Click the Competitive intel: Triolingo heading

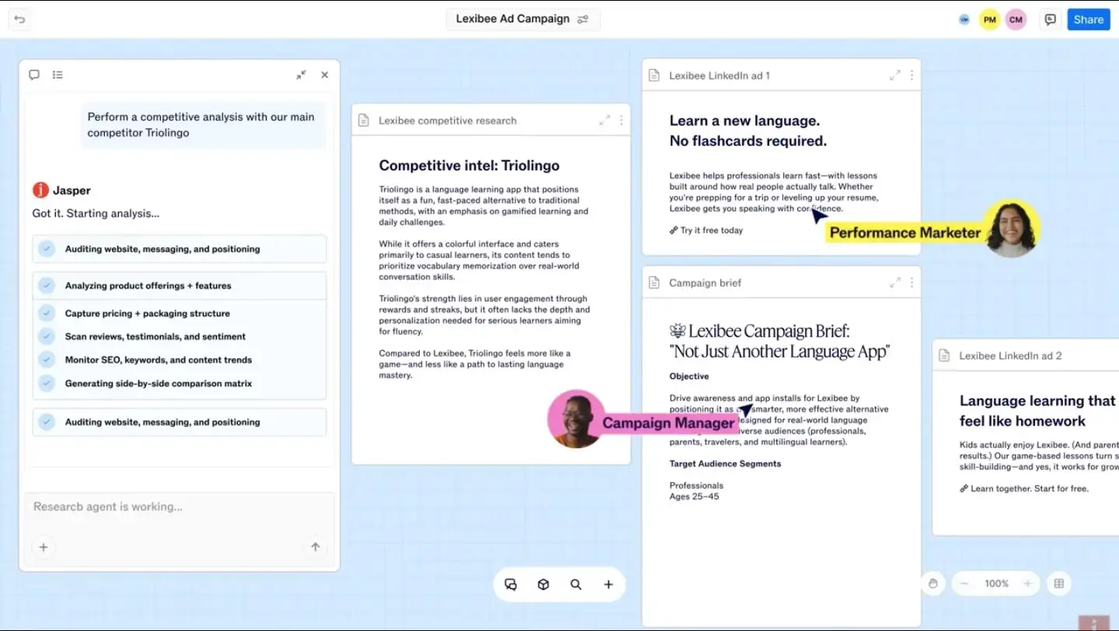[x=469, y=166]
